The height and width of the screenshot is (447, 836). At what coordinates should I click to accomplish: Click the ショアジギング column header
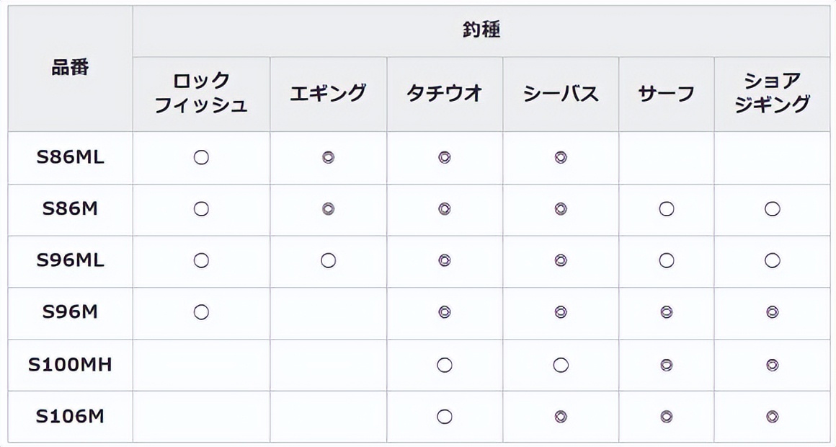click(772, 93)
